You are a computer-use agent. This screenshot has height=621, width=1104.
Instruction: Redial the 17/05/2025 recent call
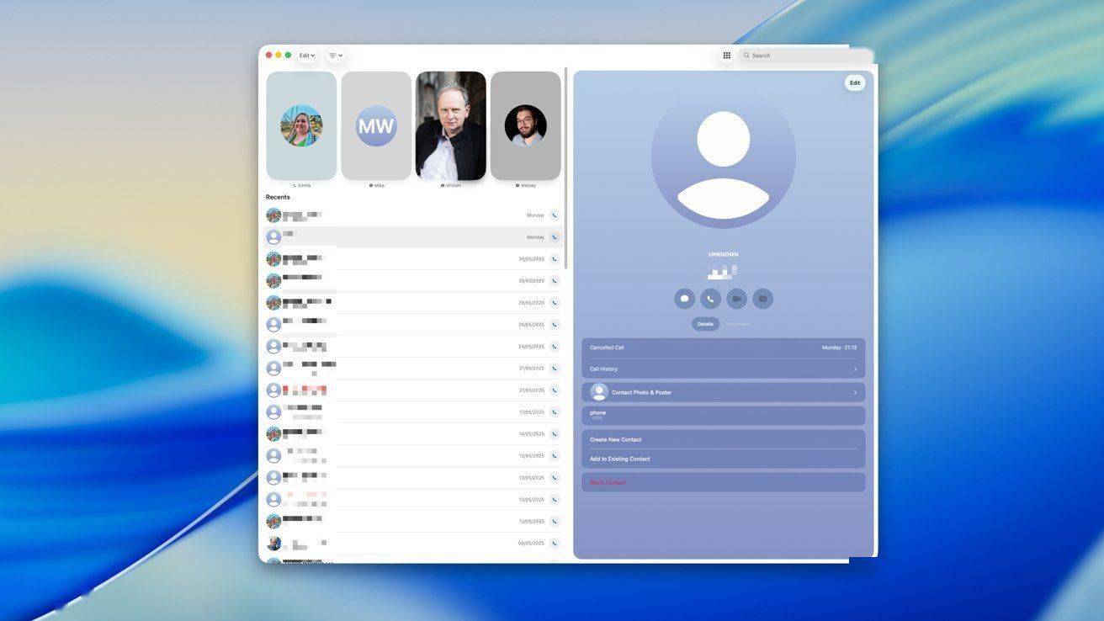coord(555,412)
